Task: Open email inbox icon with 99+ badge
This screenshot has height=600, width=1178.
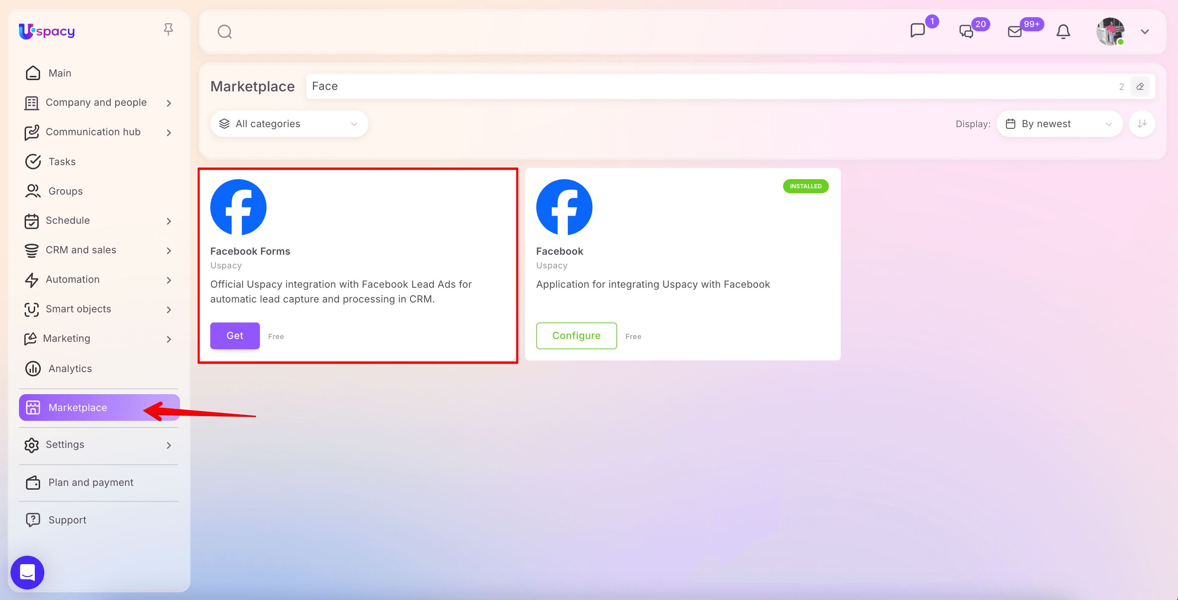Action: tap(1015, 32)
